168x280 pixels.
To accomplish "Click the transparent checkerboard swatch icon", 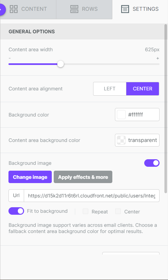I will (121, 140).
